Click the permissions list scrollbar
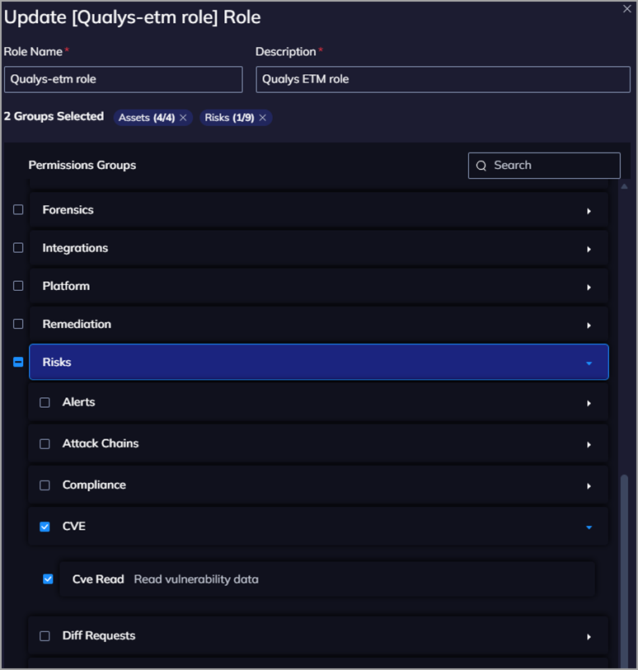The width and height of the screenshot is (638, 670). point(623,569)
